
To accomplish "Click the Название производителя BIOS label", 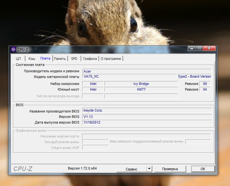I will pyautogui.click(x=54, y=111).
